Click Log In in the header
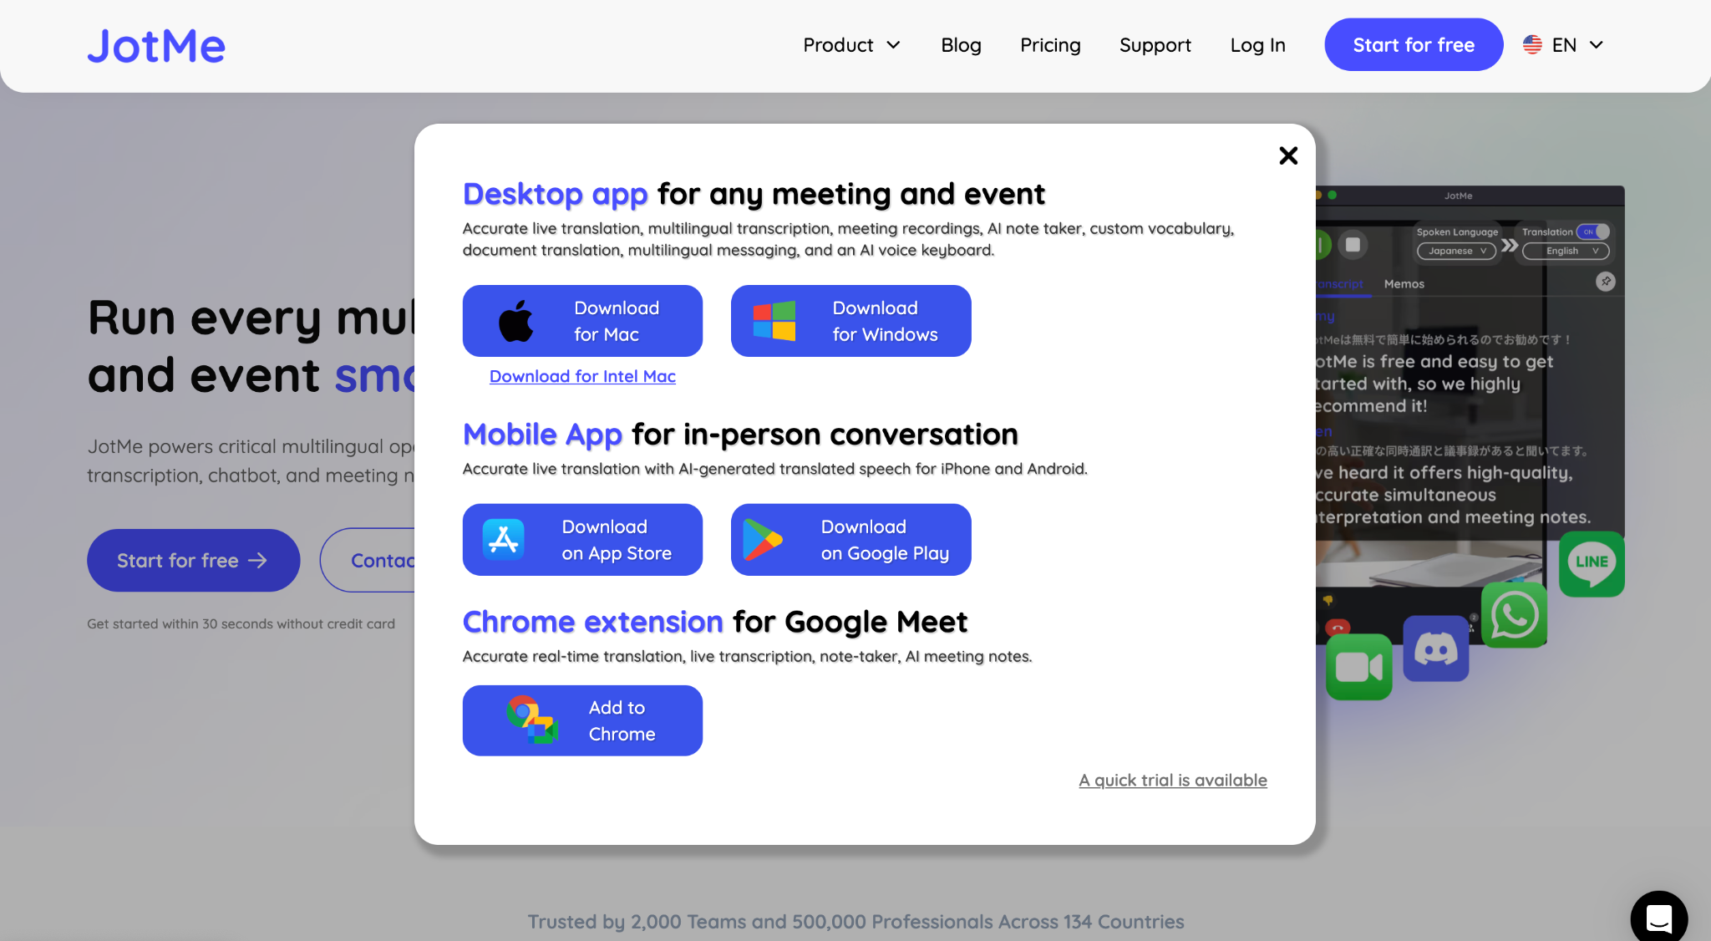Viewport: 1711px width, 941px height. (x=1257, y=45)
